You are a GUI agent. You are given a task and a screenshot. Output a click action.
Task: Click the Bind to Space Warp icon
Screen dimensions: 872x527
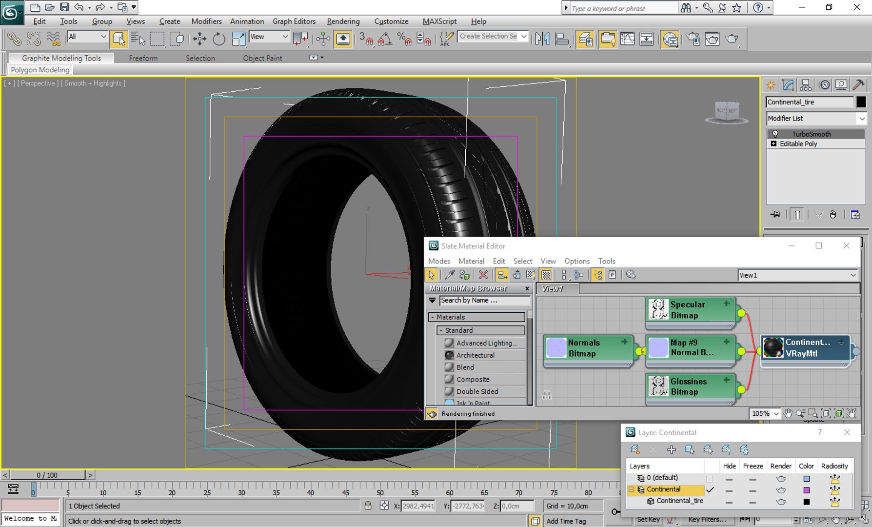point(54,39)
